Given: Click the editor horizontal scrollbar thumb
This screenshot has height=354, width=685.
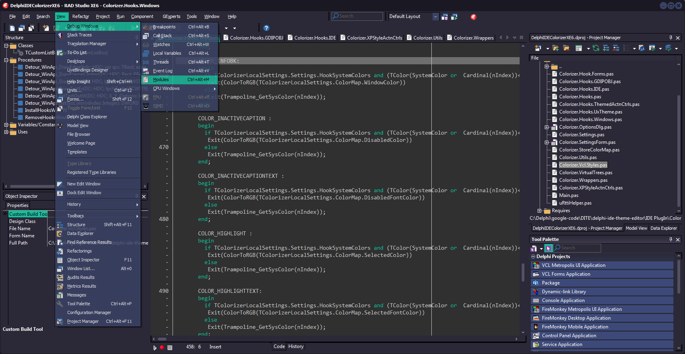Looking at the screenshot, I should pos(162,339).
